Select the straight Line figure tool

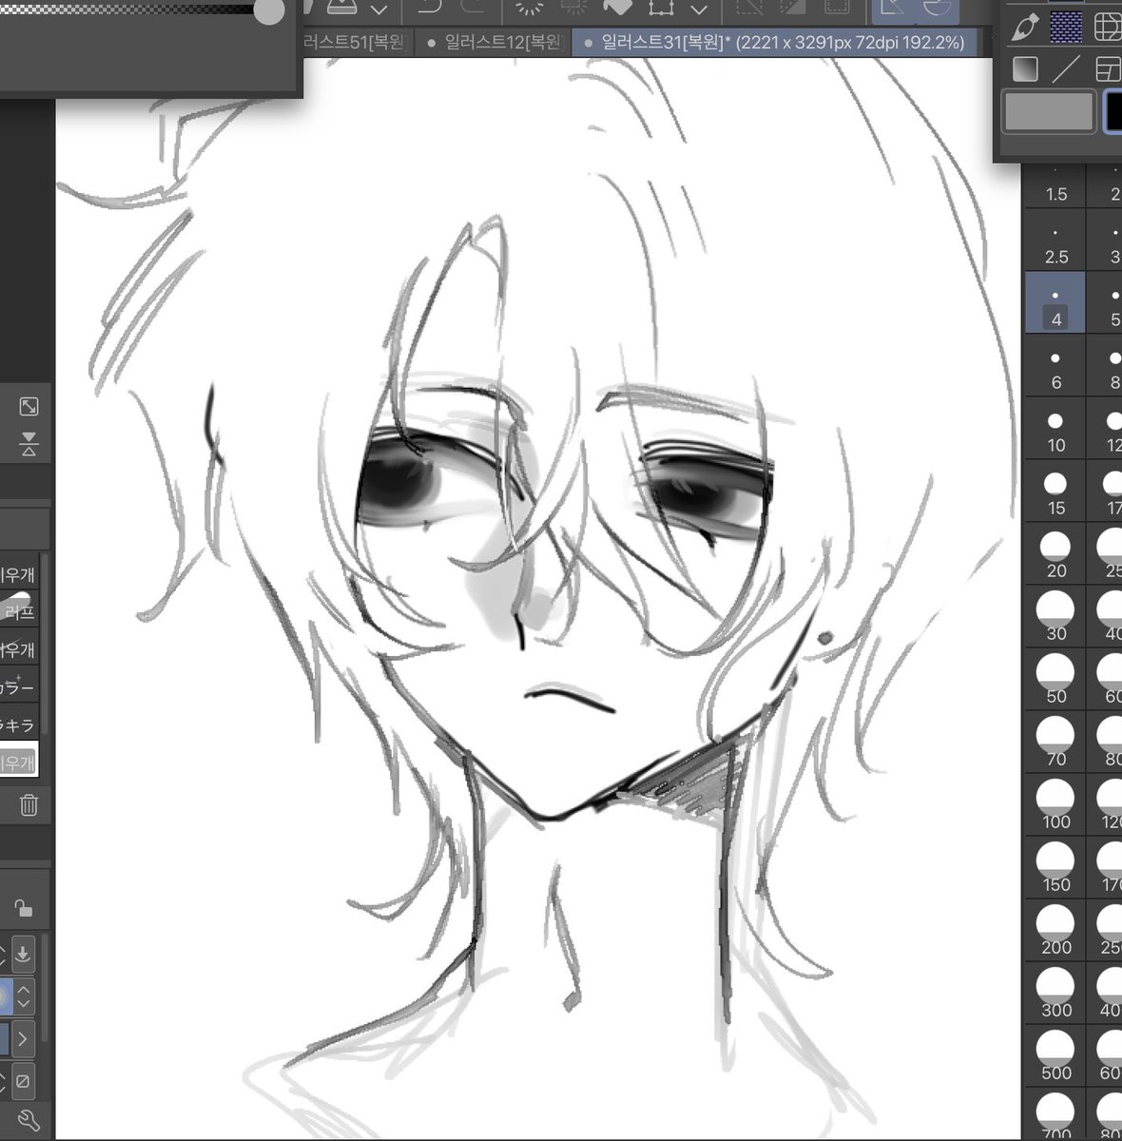(x=1066, y=69)
